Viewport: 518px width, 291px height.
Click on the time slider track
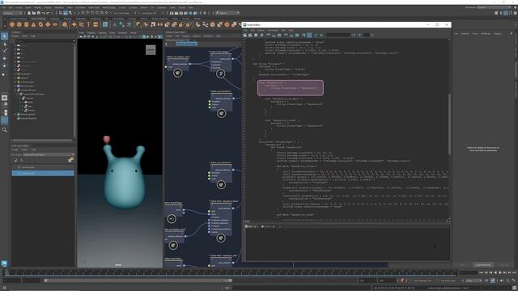231,272
